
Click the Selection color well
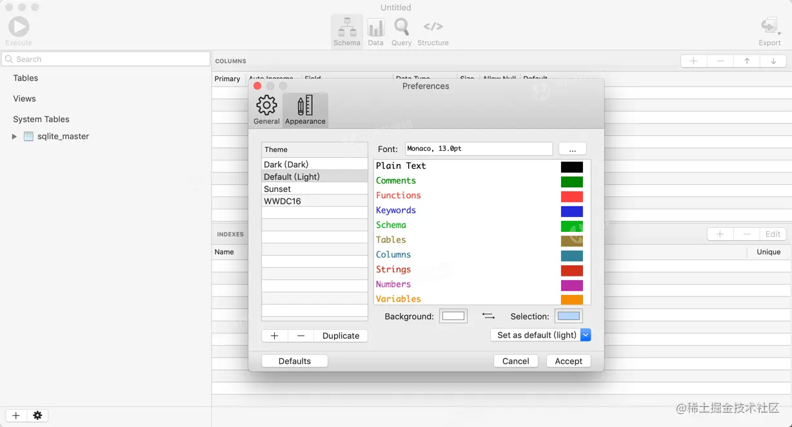(x=569, y=316)
